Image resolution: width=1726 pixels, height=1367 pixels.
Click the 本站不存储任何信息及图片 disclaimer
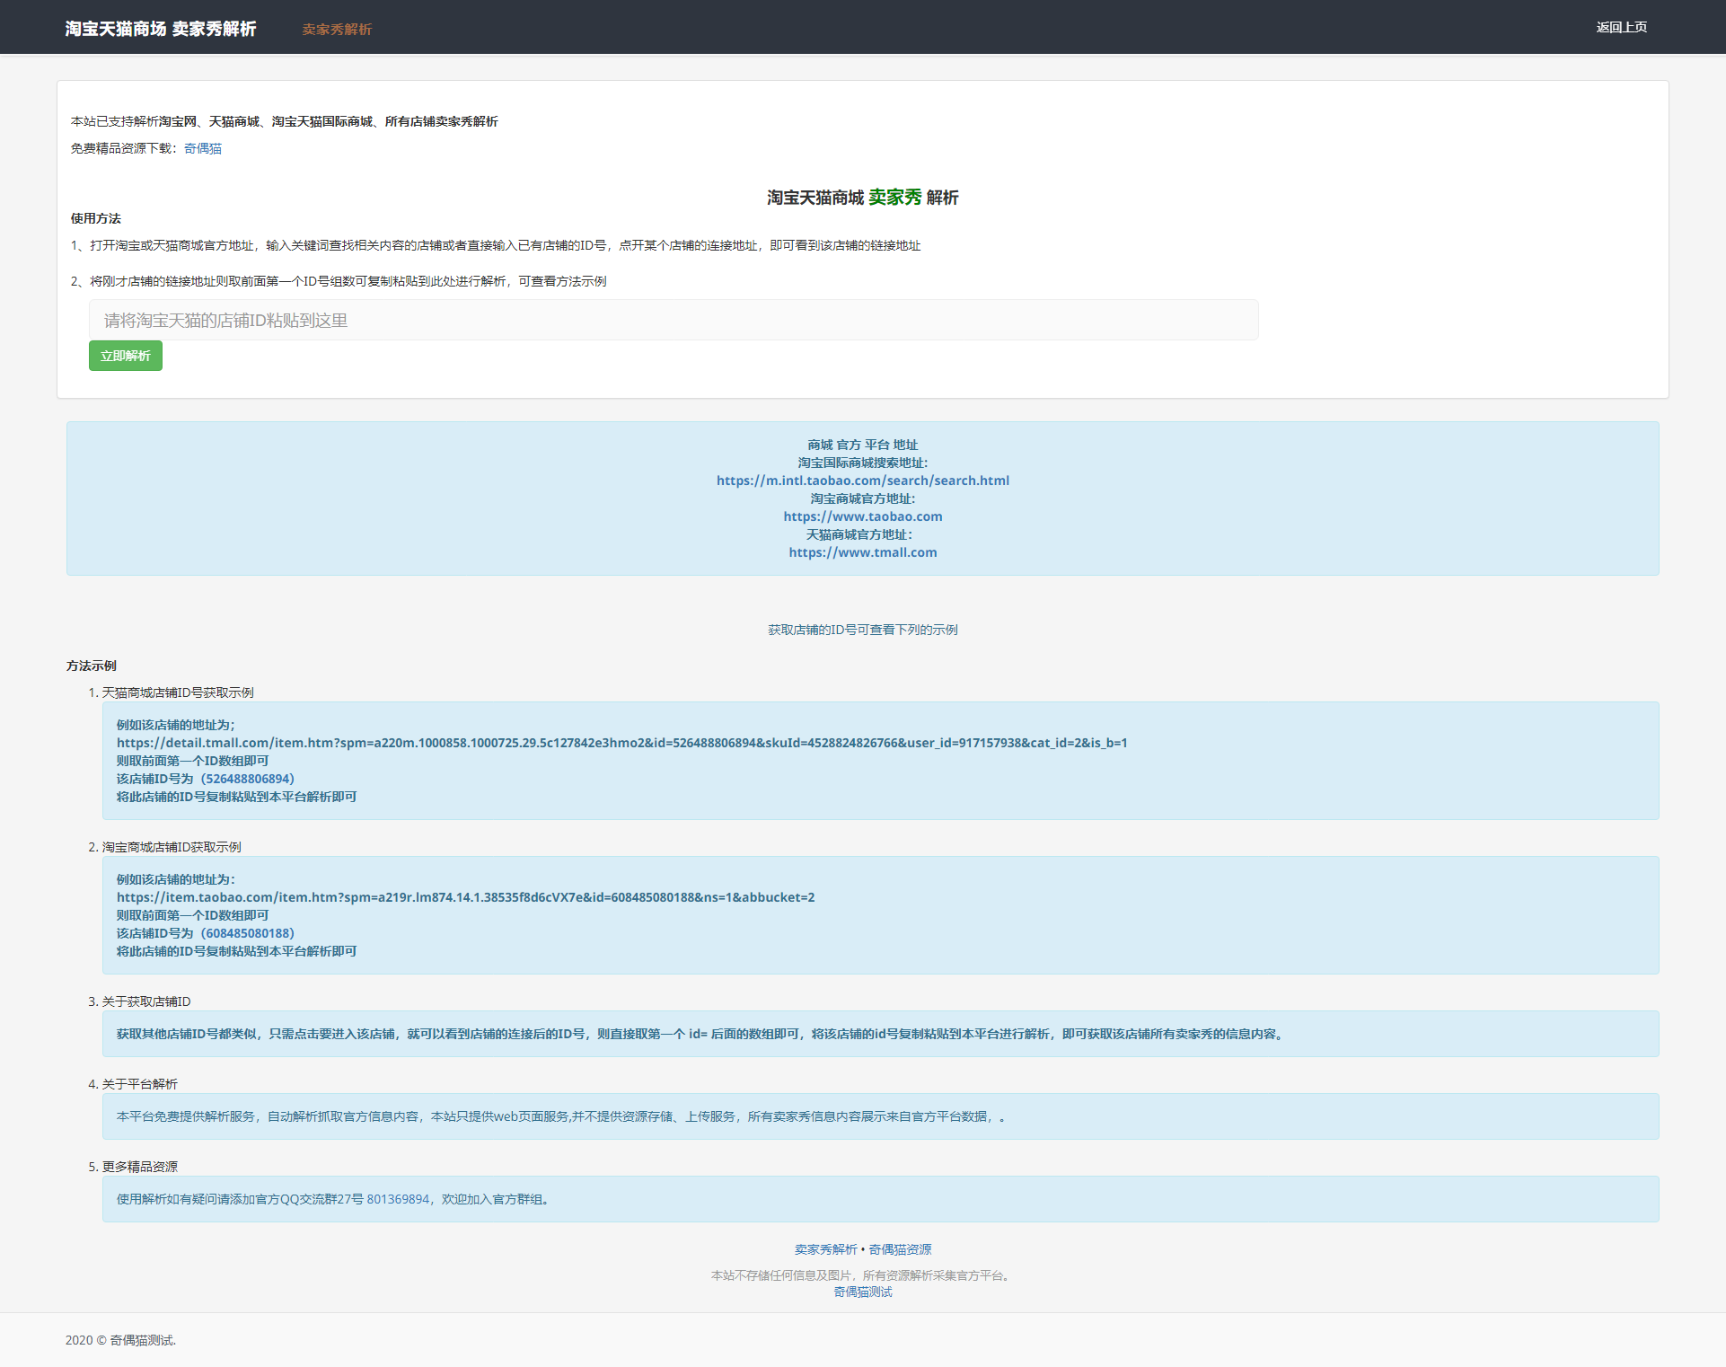(x=862, y=1275)
